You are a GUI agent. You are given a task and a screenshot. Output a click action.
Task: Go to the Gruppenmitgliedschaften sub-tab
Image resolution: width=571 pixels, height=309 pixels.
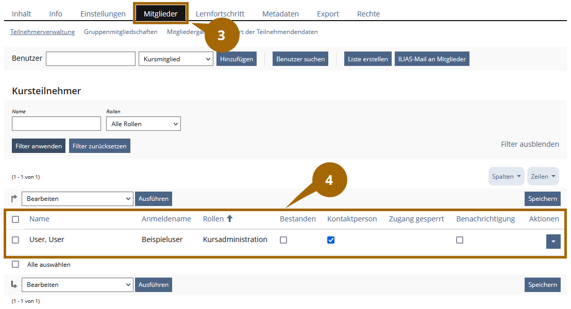click(121, 32)
